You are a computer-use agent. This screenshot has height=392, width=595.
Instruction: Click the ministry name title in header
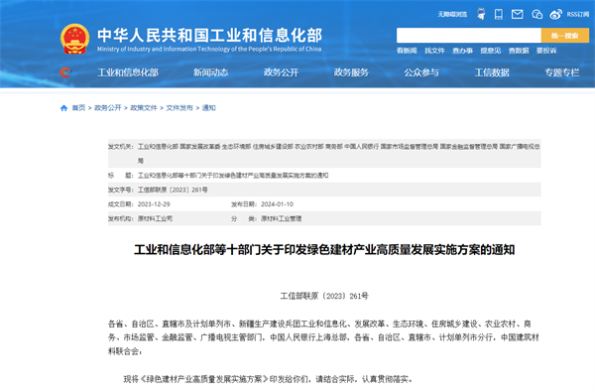coord(209,36)
